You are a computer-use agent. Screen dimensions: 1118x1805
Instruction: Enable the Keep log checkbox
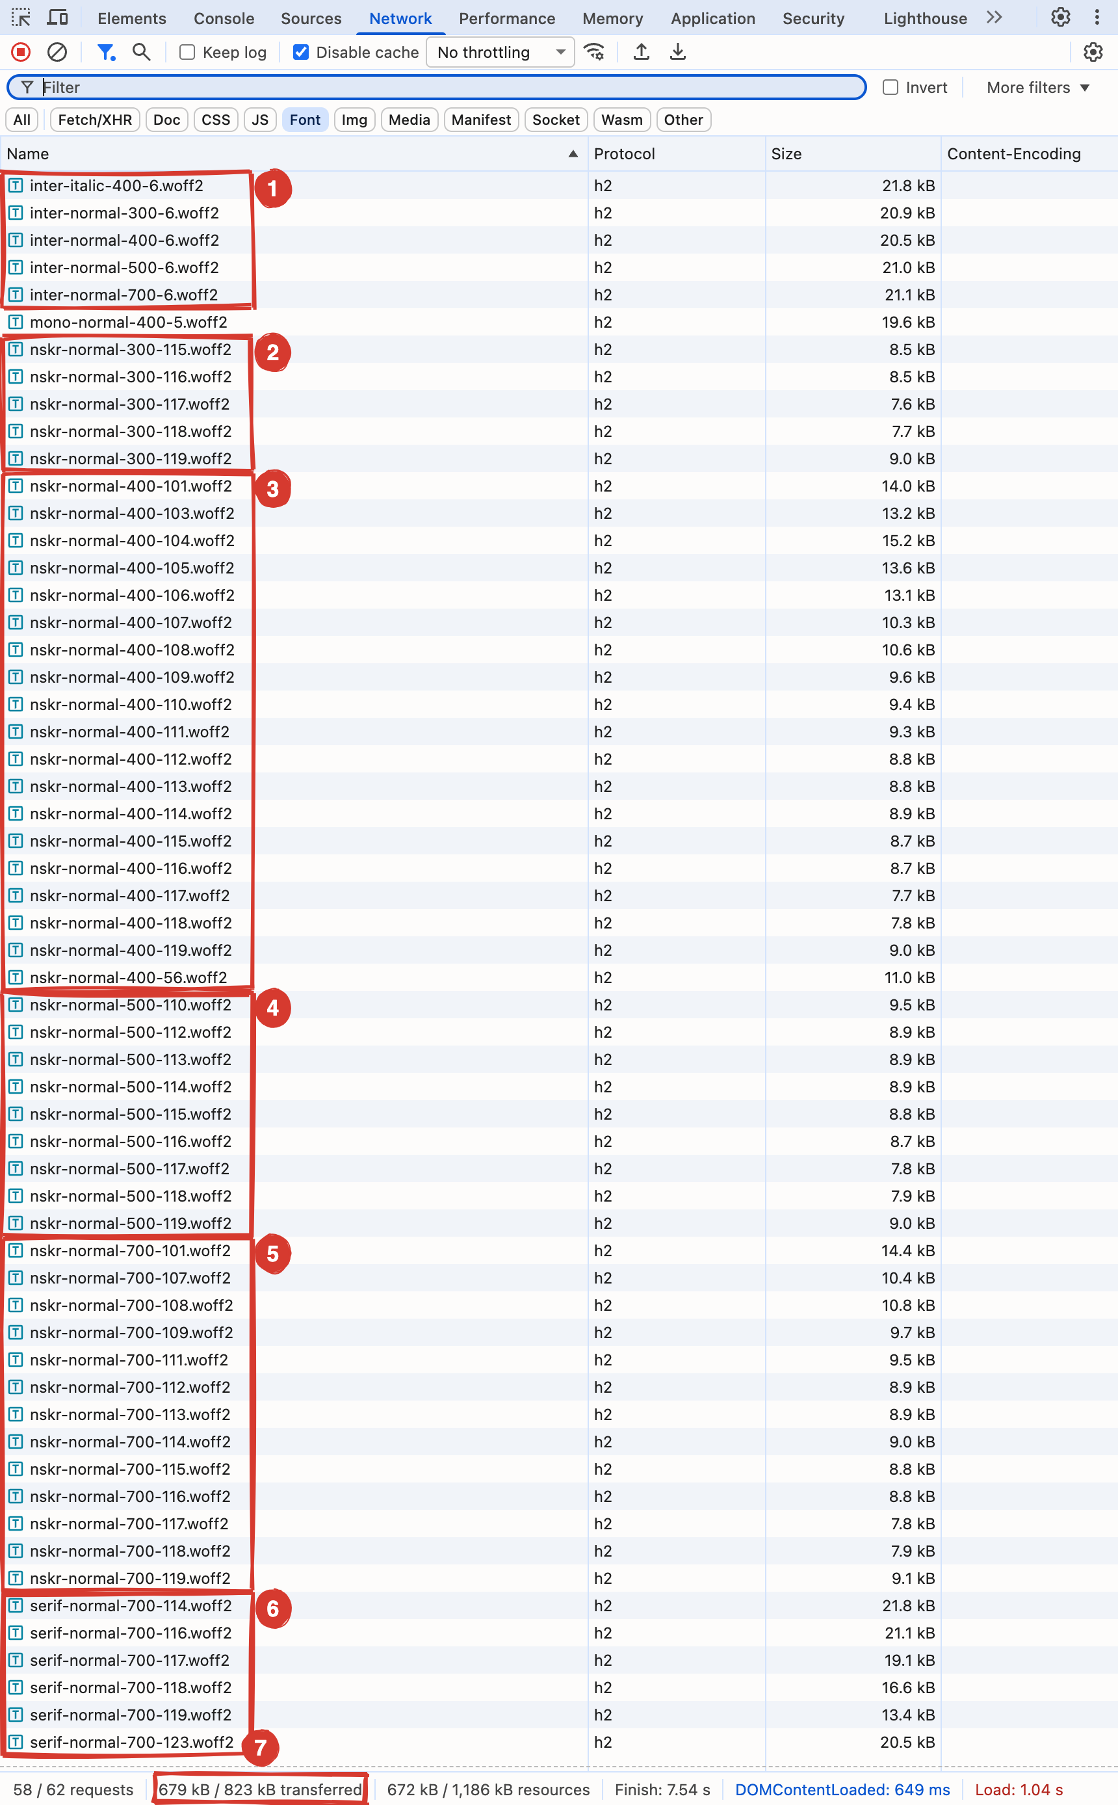[x=187, y=52]
